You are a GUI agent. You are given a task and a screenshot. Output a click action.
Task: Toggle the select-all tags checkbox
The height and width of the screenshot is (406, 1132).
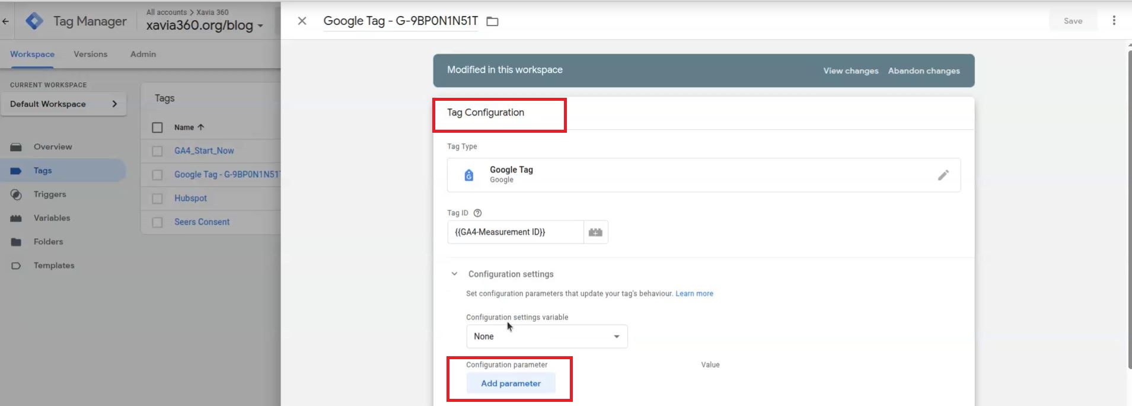[x=157, y=127]
